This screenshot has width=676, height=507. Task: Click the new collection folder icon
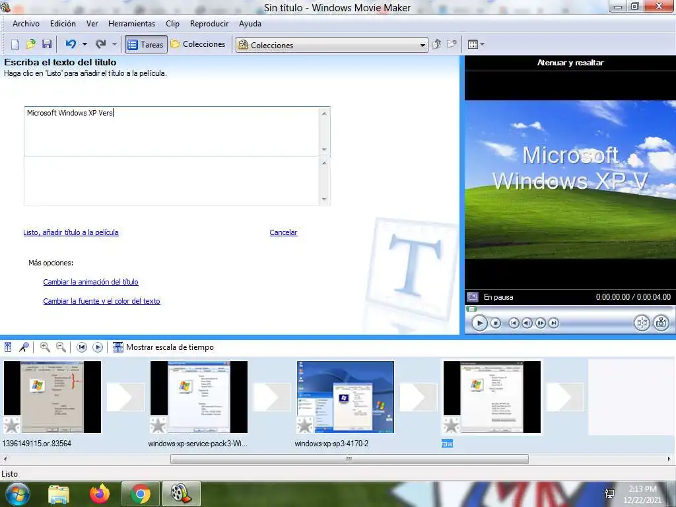pos(452,44)
